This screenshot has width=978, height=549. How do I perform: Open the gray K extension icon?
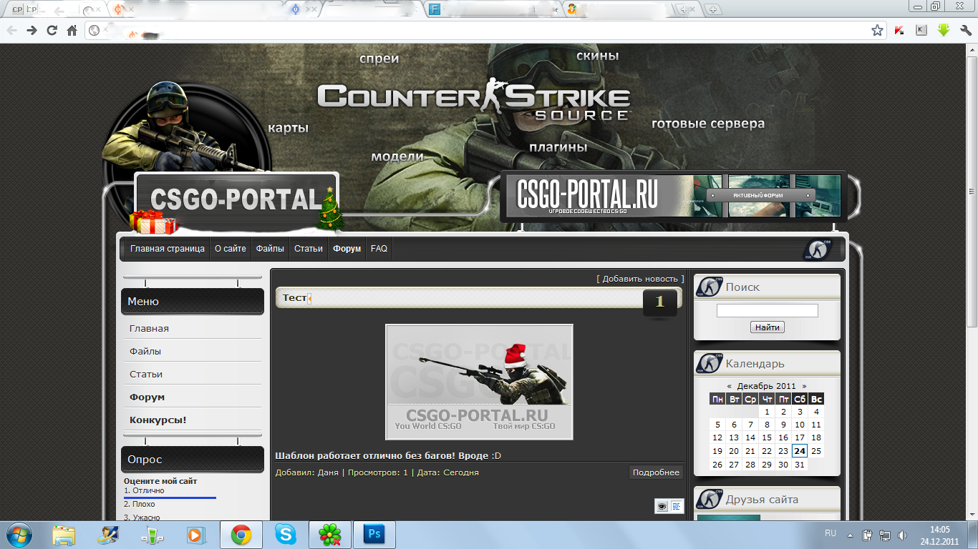(921, 30)
